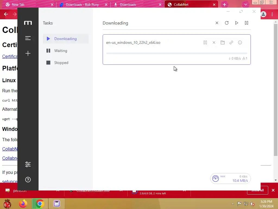This screenshot has height=209, width=278.
Task: Select the Stopped tasks tab
Action: 66,63
